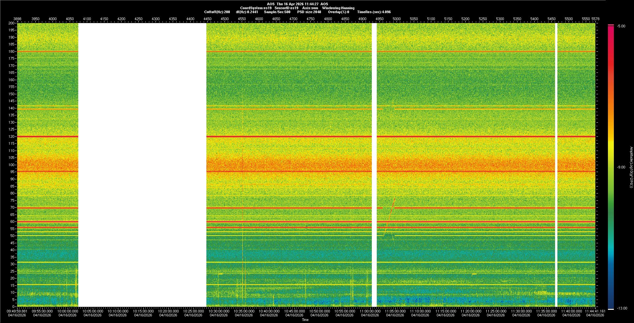Viewport: 634px width, 323px height.
Task: Click the 09:49:59.881 start time label
Action: pos(17,311)
